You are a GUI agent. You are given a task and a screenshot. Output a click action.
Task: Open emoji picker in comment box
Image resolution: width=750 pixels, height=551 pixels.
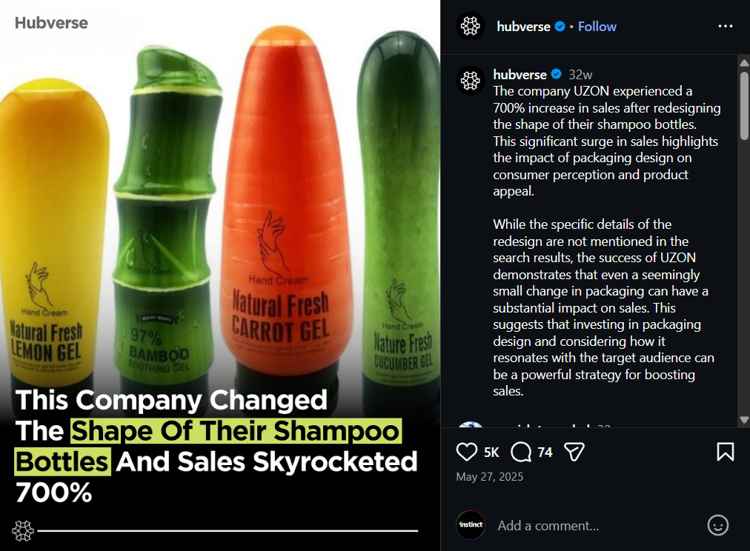(717, 525)
